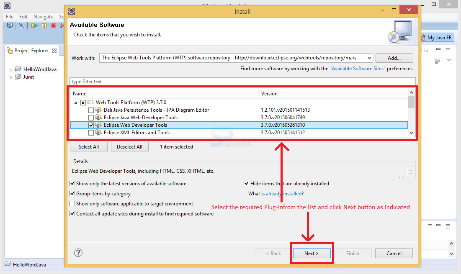Click the Web Tools Platform category icon
The height and width of the screenshot is (274, 461).
pos(90,102)
